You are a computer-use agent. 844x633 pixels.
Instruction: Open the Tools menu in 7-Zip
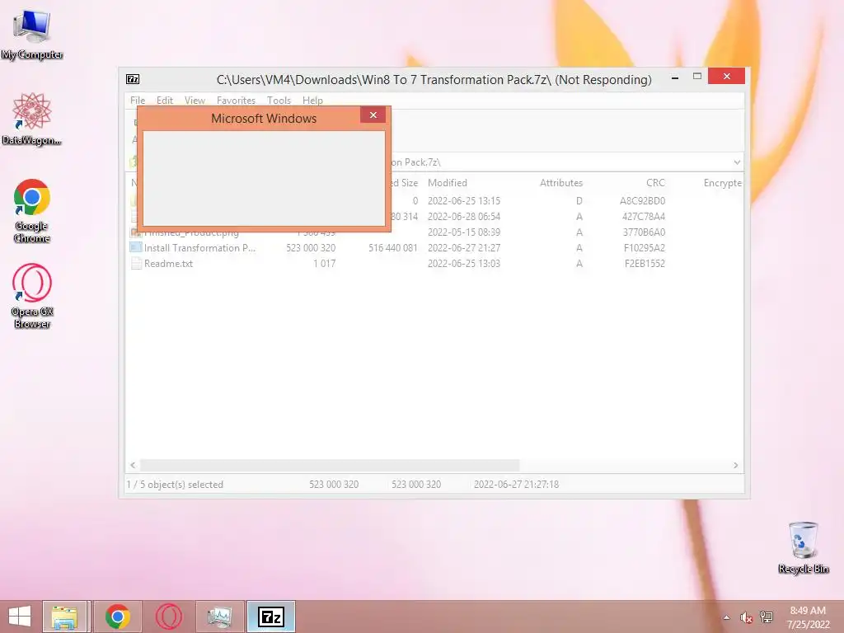point(279,100)
